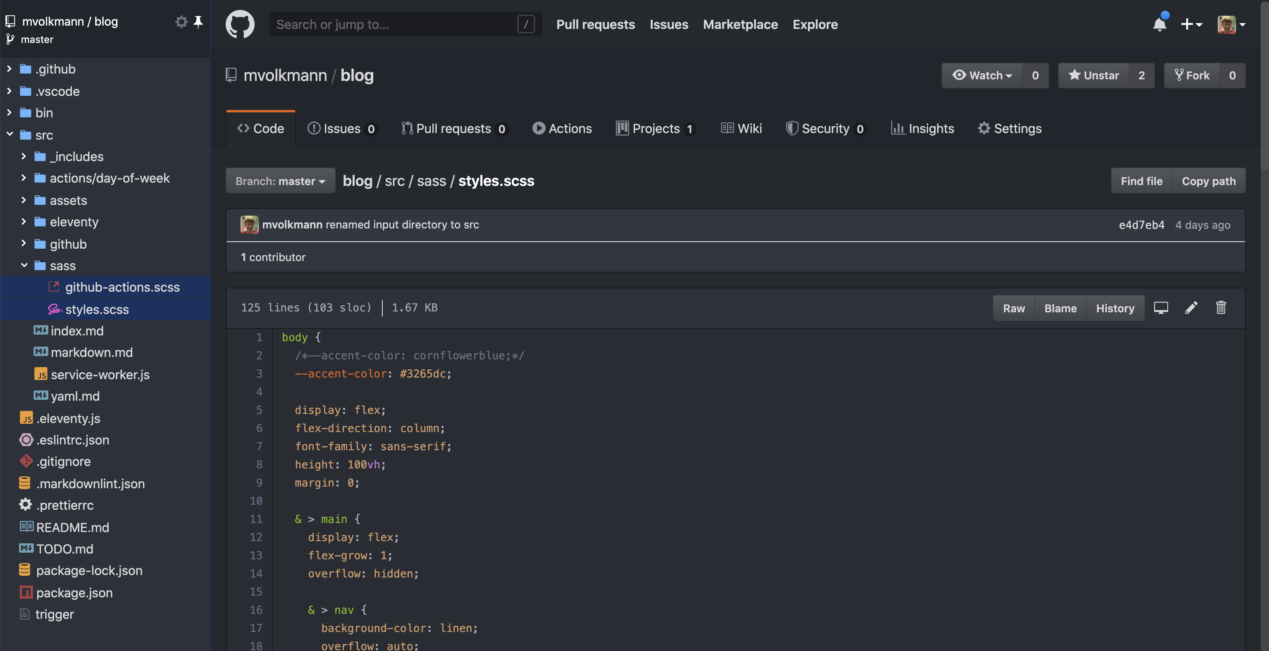Click the Copy path button
This screenshot has height=651, width=1269.
click(1209, 181)
